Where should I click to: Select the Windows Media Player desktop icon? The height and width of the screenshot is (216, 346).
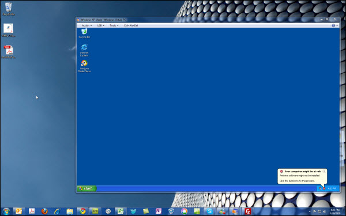tap(84, 66)
